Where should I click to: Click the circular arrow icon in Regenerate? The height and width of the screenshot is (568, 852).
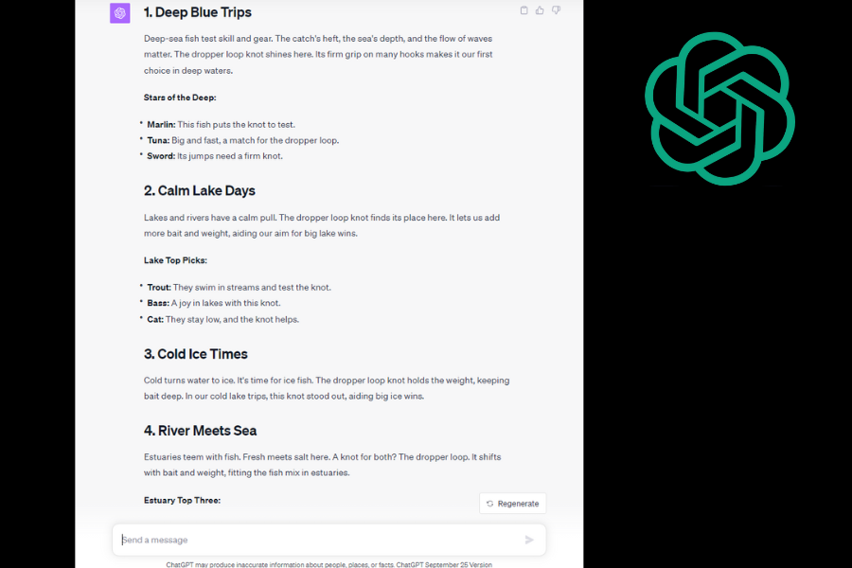(490, 504)
